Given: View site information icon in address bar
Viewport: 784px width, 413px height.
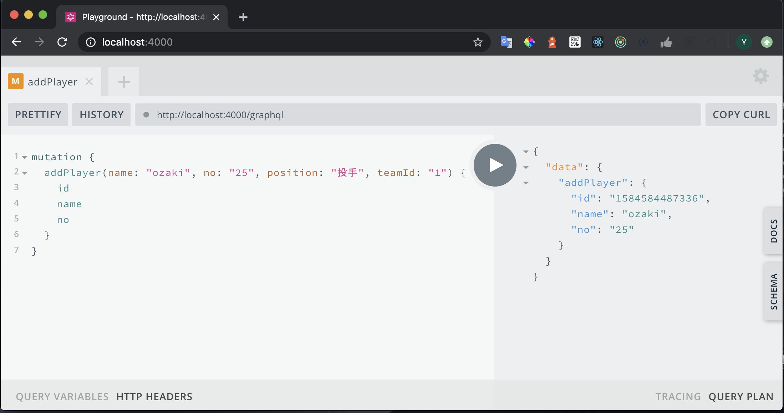Looking at the screenshot, I should click(x=91, y=42).
